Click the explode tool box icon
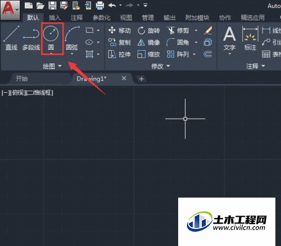The width and height of the screenshot is (281, 246). pyautogui.click(x=208, y=42)
